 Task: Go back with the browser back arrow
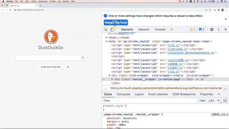tap(3, 10)
